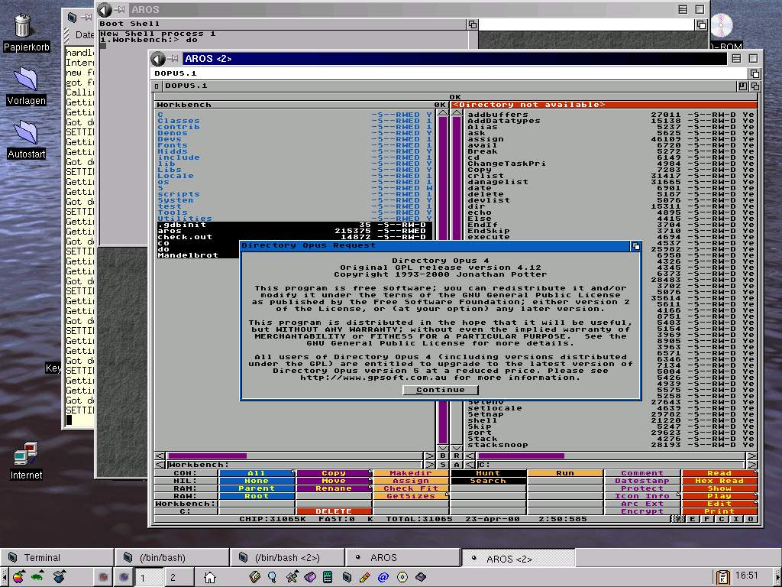Select the RAM: drive button
Screen dimensions: 782x587
pos(185,488)
